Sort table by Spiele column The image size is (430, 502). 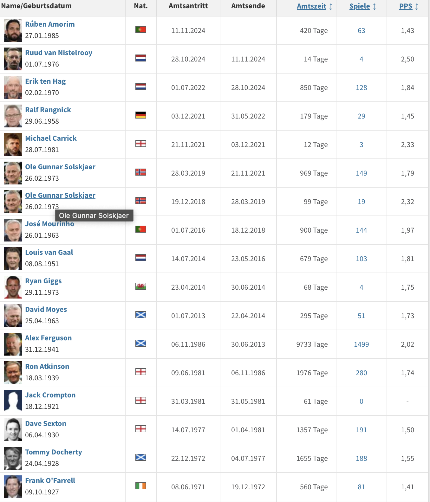(359, 6)
